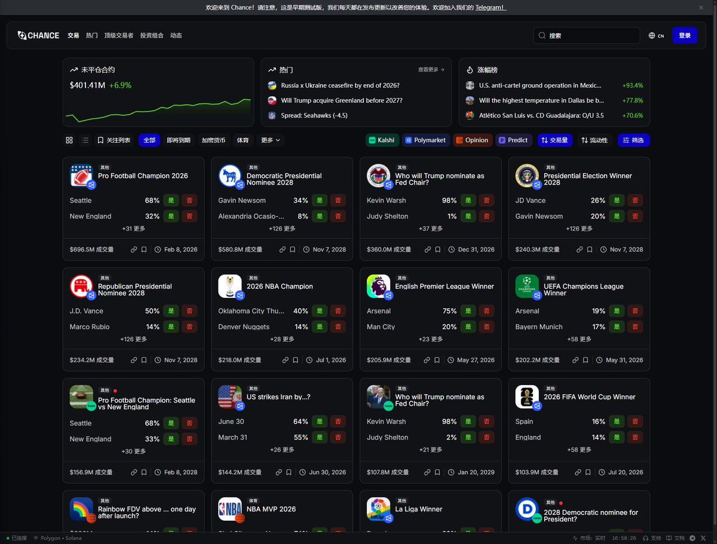The height and width of the screenshot is (544, 717).
Task: Toggle the Opinion source filter
Action: coord(472,140)
